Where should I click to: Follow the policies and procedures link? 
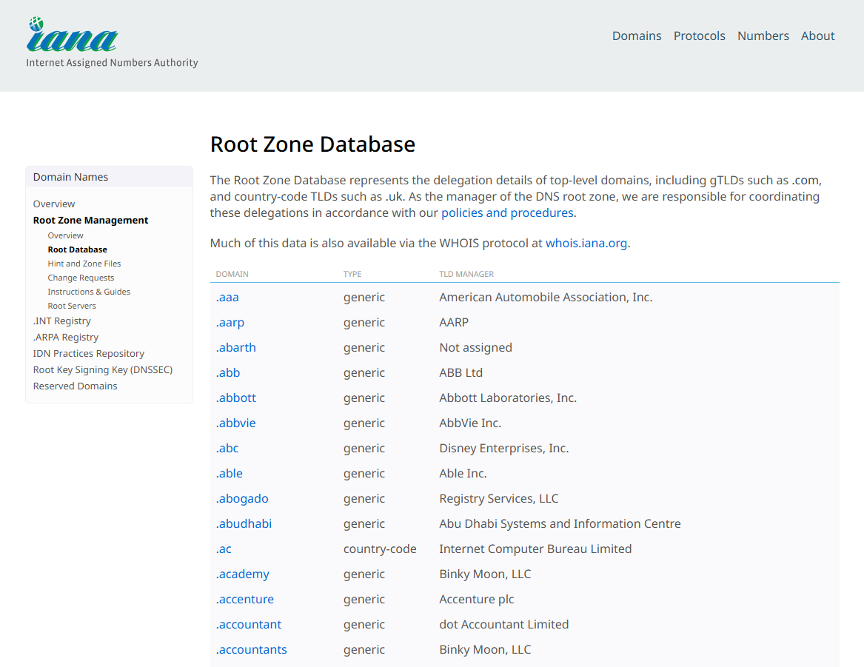(x=507, y=213)
